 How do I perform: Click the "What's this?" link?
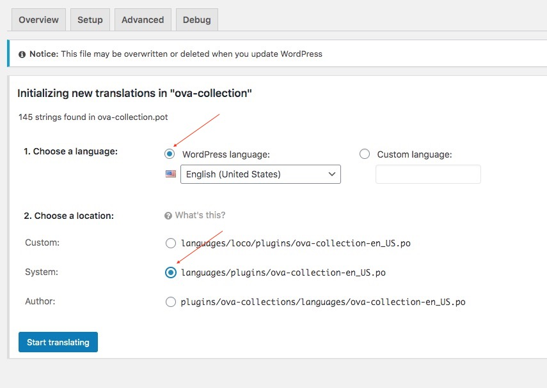(200, 216)
